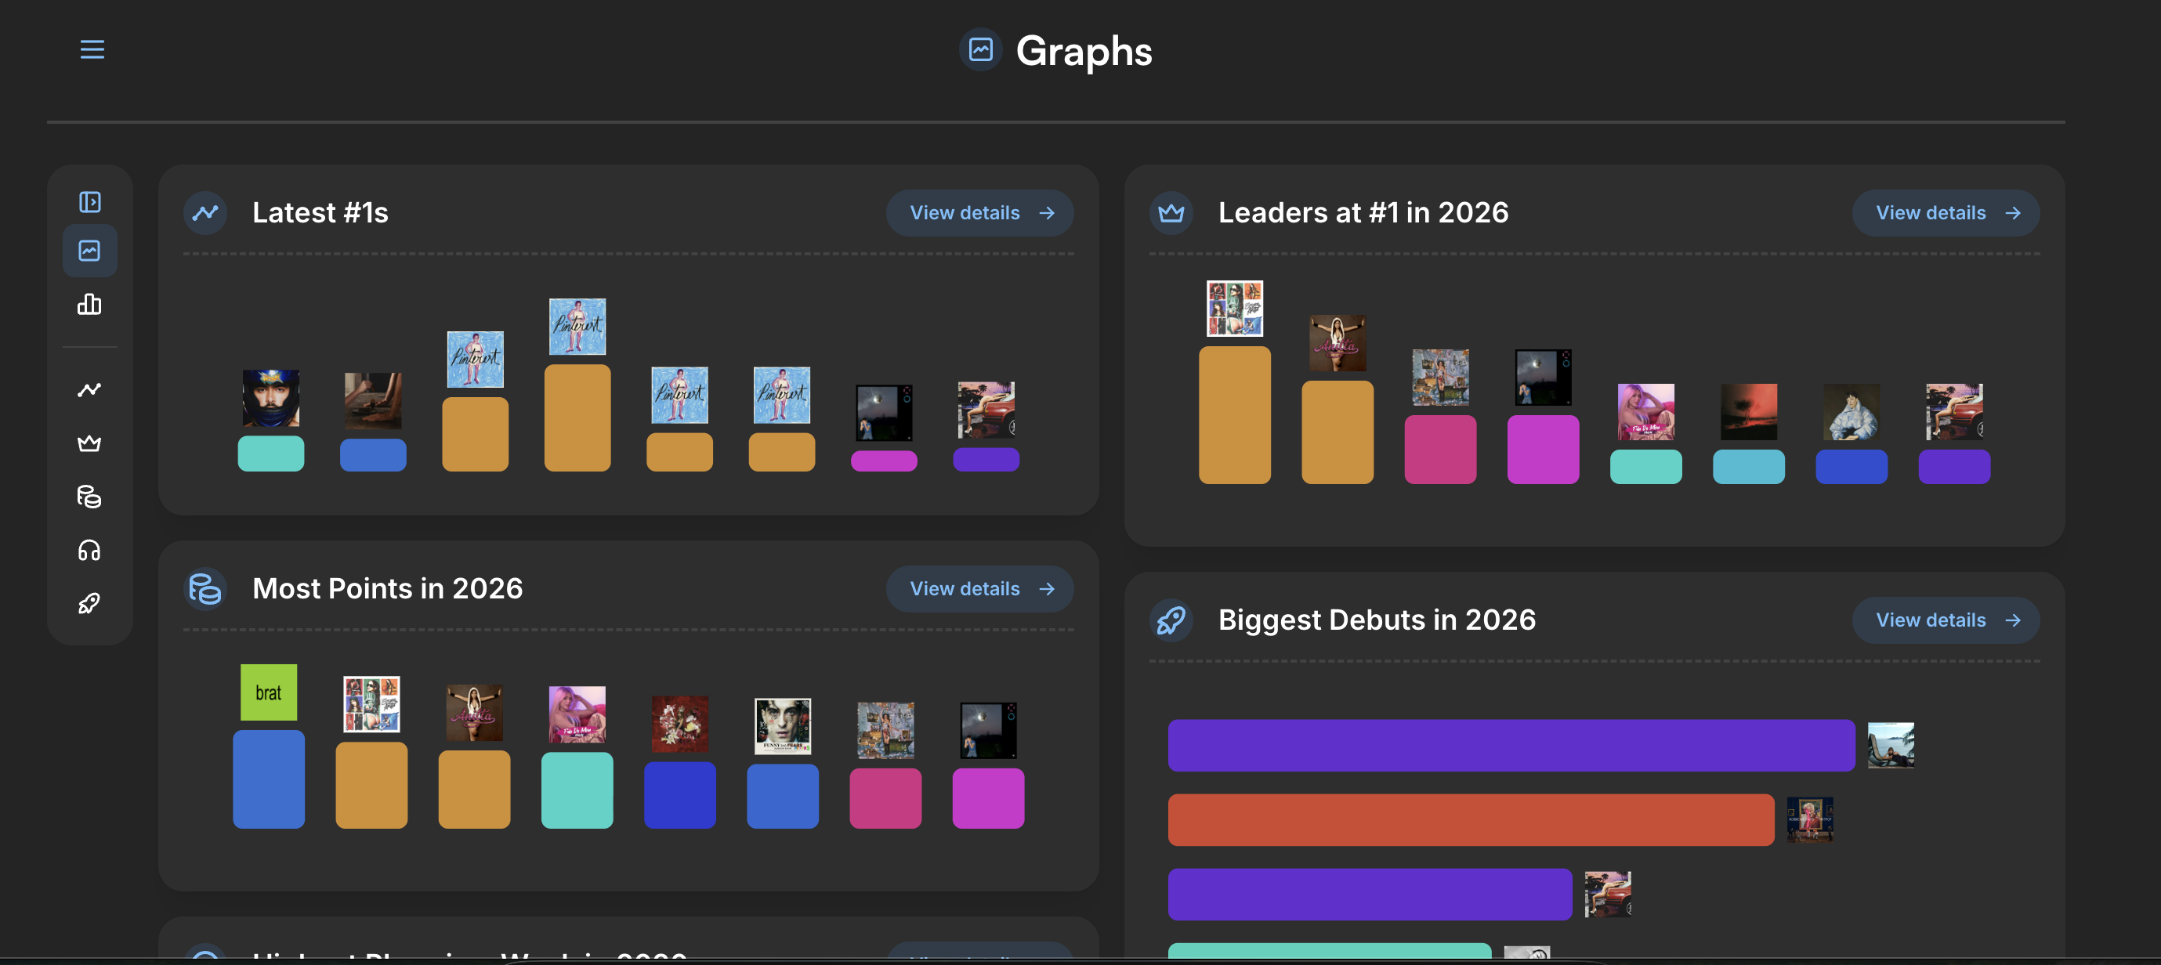Viewport: 2161px width, 965px height.
Task: Click the "Leaders at #1 in 2026" heading
Action: click(1363, 213)
